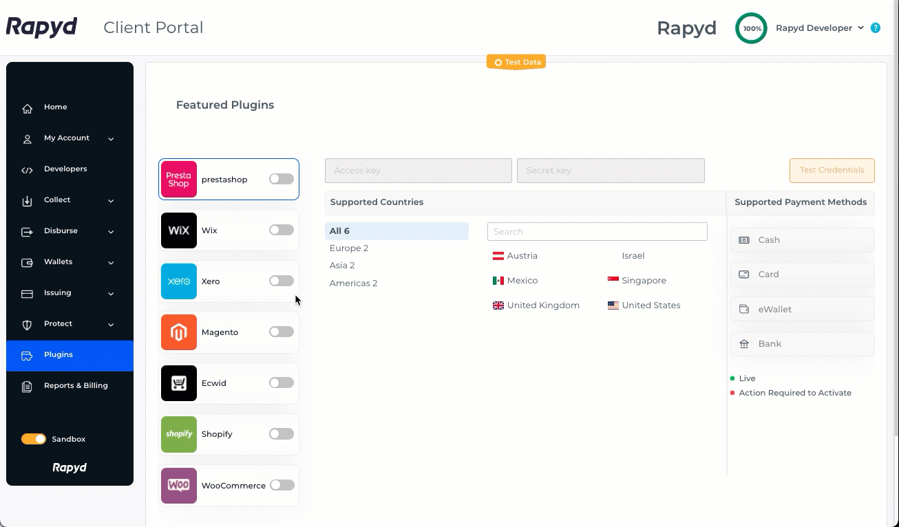Image resolution: width=899 pixels, height=527 pixels.
Task: Expand the My Account chevron
Action: pos(111,139)
